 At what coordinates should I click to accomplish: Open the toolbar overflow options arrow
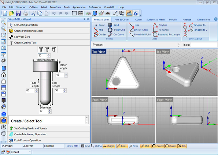[x=140, y=15]
